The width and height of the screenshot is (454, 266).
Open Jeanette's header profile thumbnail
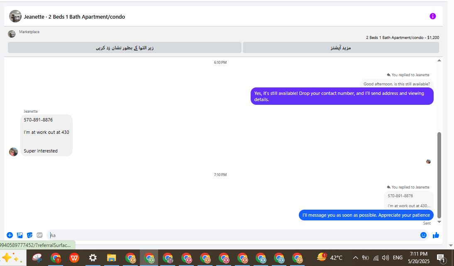tap(15, 16)
